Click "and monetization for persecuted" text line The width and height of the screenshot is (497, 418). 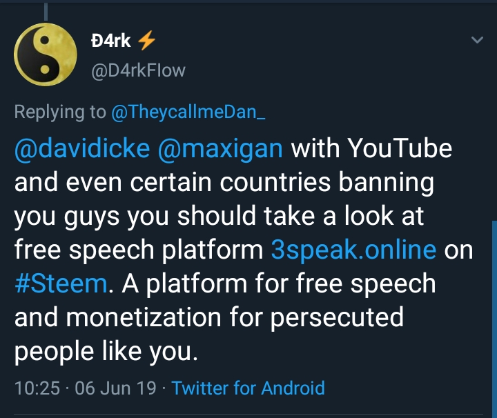coord(208,317)
